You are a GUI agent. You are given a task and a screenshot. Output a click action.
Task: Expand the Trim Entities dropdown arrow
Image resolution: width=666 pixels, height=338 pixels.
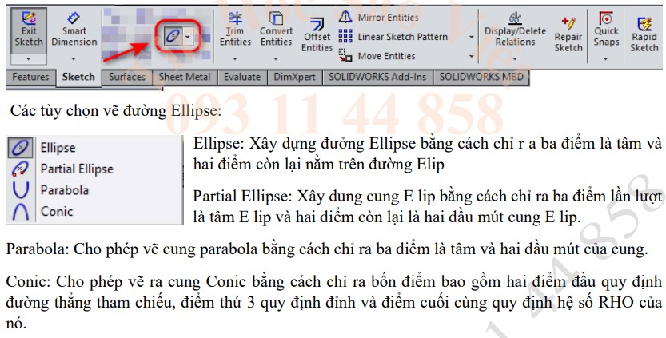235,58
